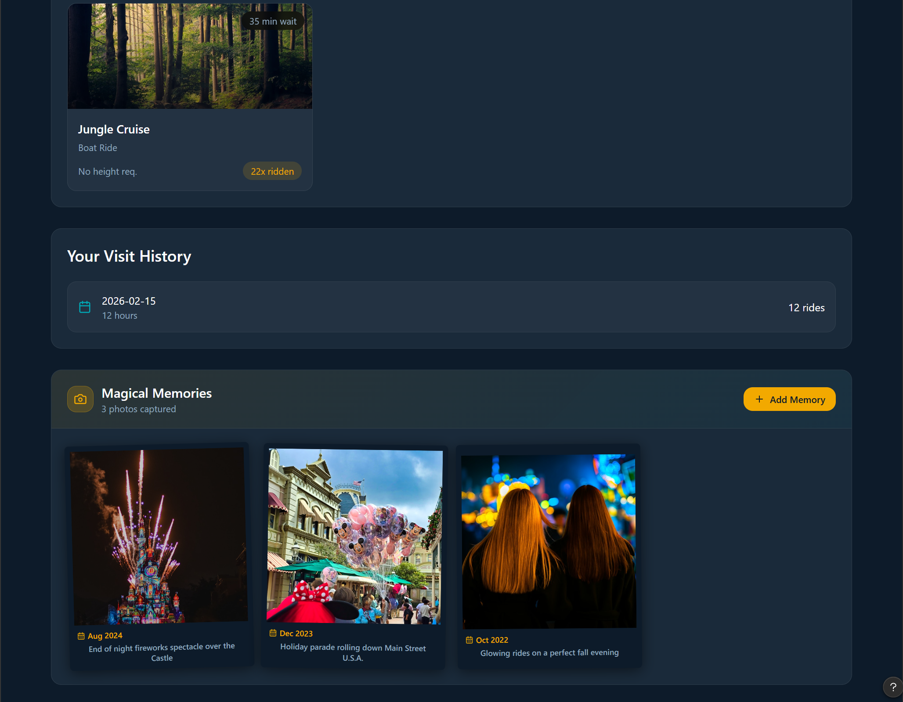Click the 12 rides count label
The image size is (903, 702).
(x=806, y=308)
